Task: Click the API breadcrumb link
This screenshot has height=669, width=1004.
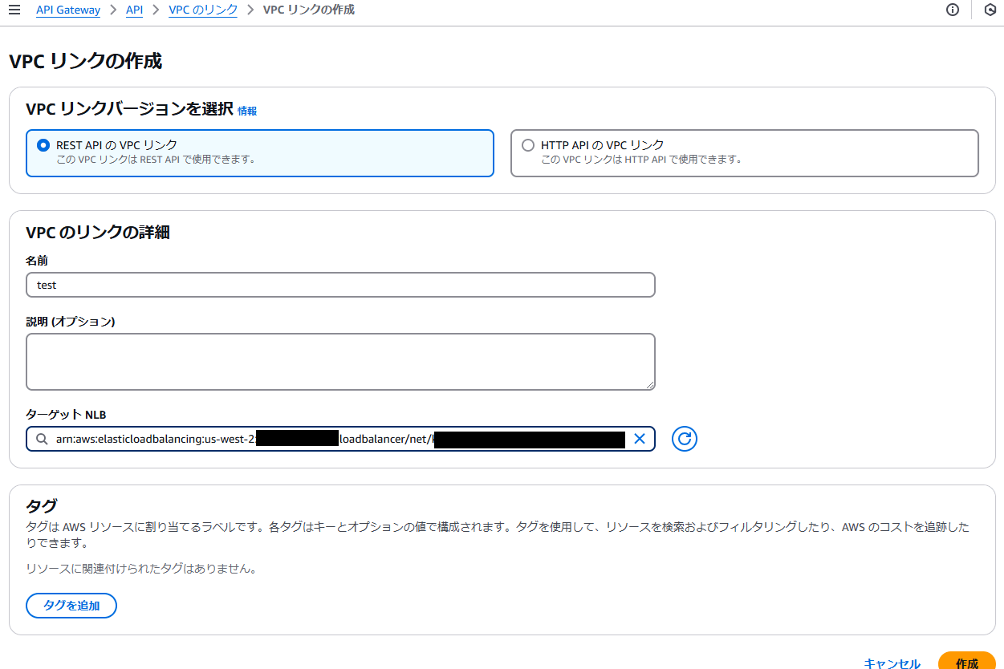Action: (133, 10)
